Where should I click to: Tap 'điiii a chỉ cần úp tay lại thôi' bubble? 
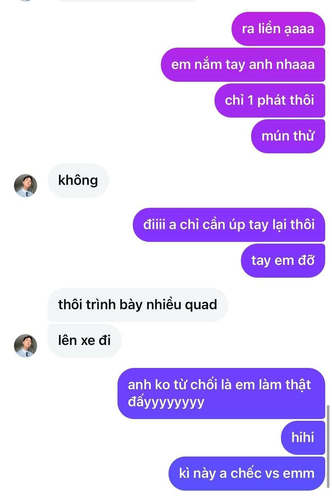pyautogui.click(x=229, y=225)
